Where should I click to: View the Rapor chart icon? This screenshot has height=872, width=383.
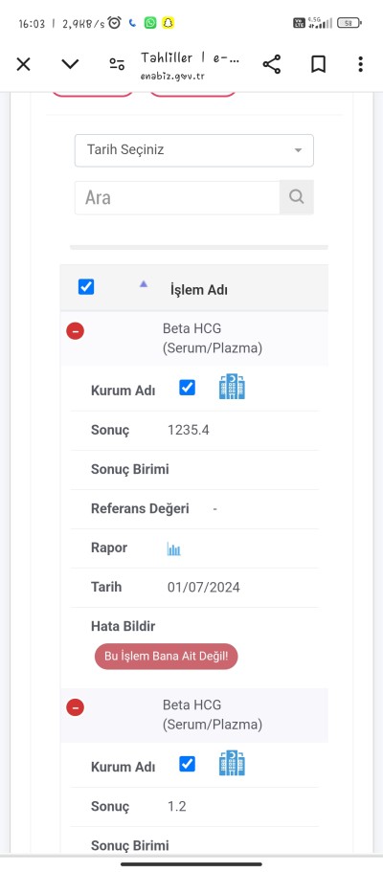coord(173,548)
